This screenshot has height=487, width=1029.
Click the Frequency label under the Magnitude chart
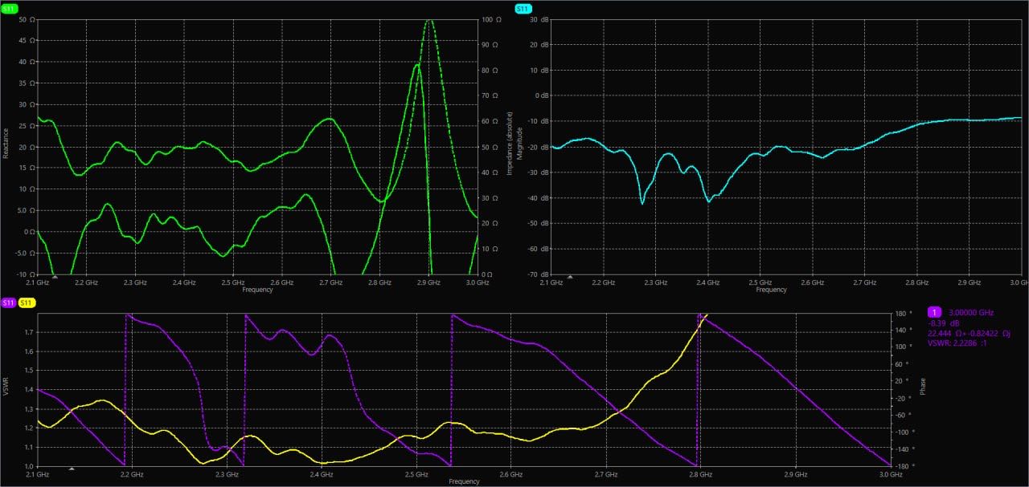(771, 290)
